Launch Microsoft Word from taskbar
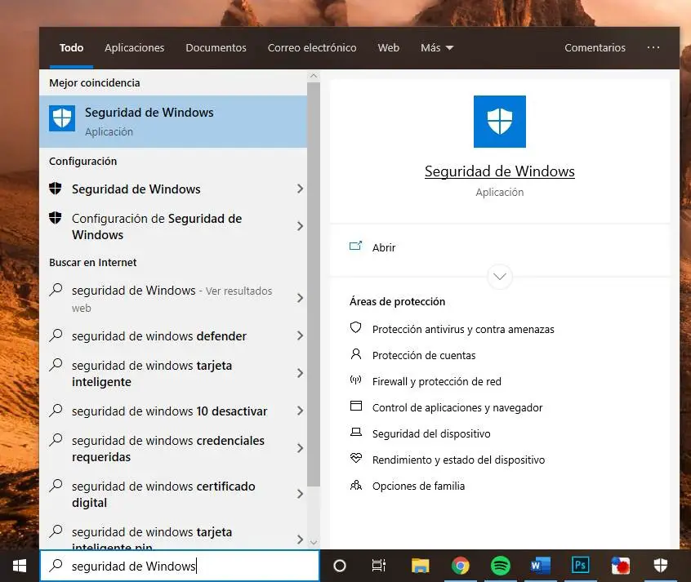Viewport: 691px width, 582px height. tap(540, 565)
